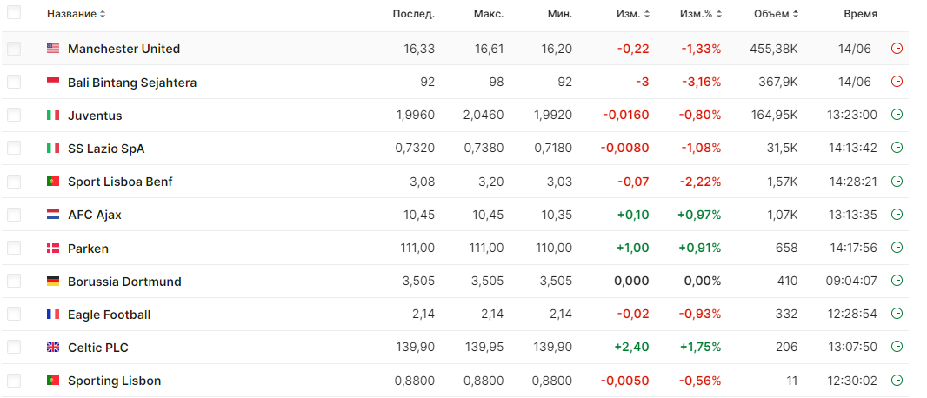Check the Sporting Lisbon row checkbox
Image resolution: width=927 pixels, height=398 pixels.
point(14,381)
